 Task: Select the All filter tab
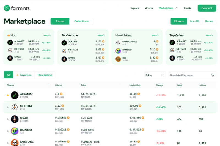[9, 75]
